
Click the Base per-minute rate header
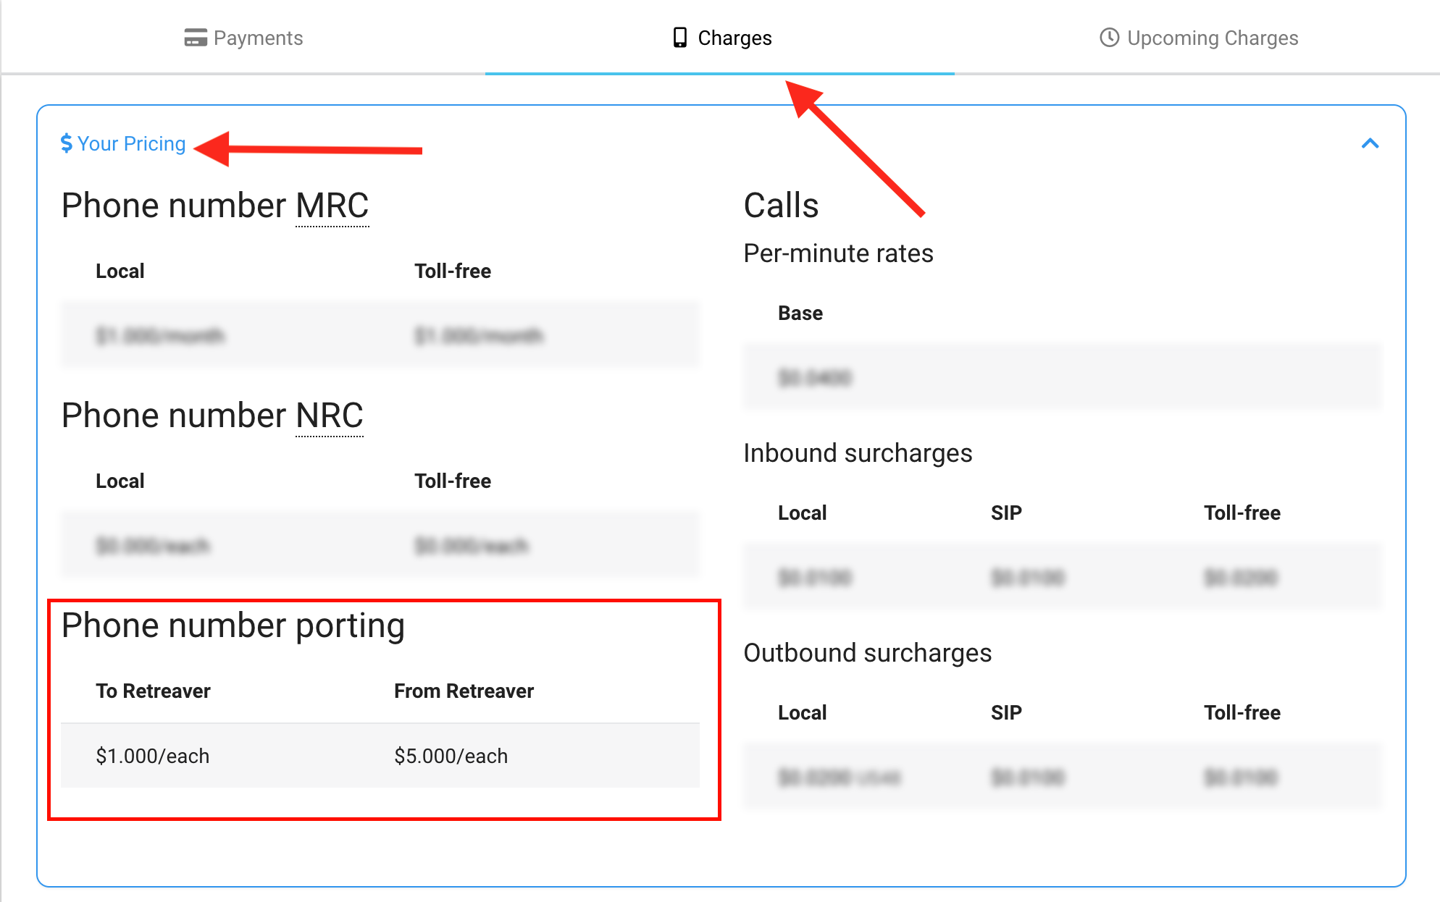pos(800,313)
